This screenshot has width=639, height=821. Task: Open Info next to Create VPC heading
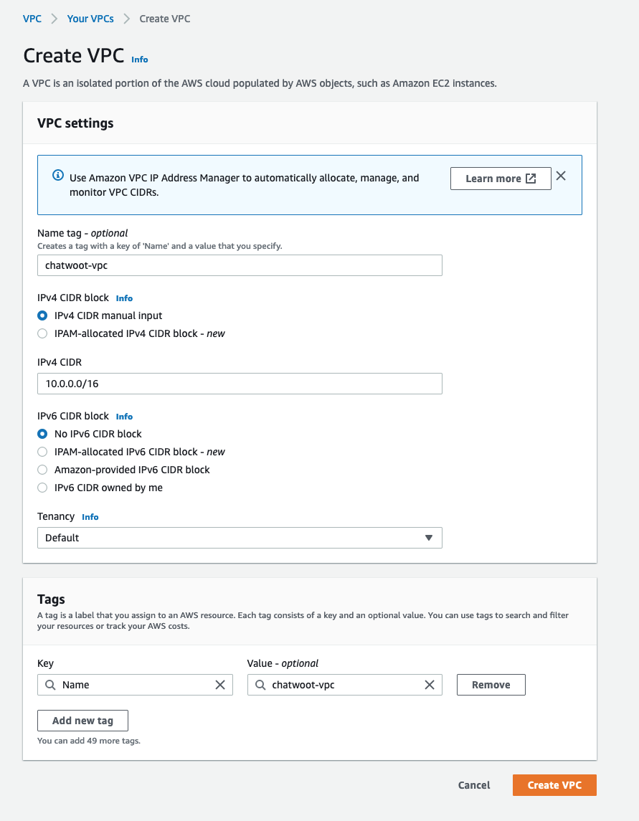tap(140, 60)
